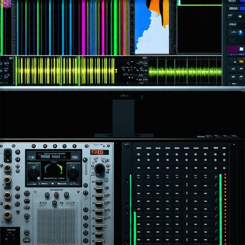Image resolution: width=245 pixels, height=245 pixels.
Task: Select the dim green waveform clip
Action: click(x=185, y=71)
